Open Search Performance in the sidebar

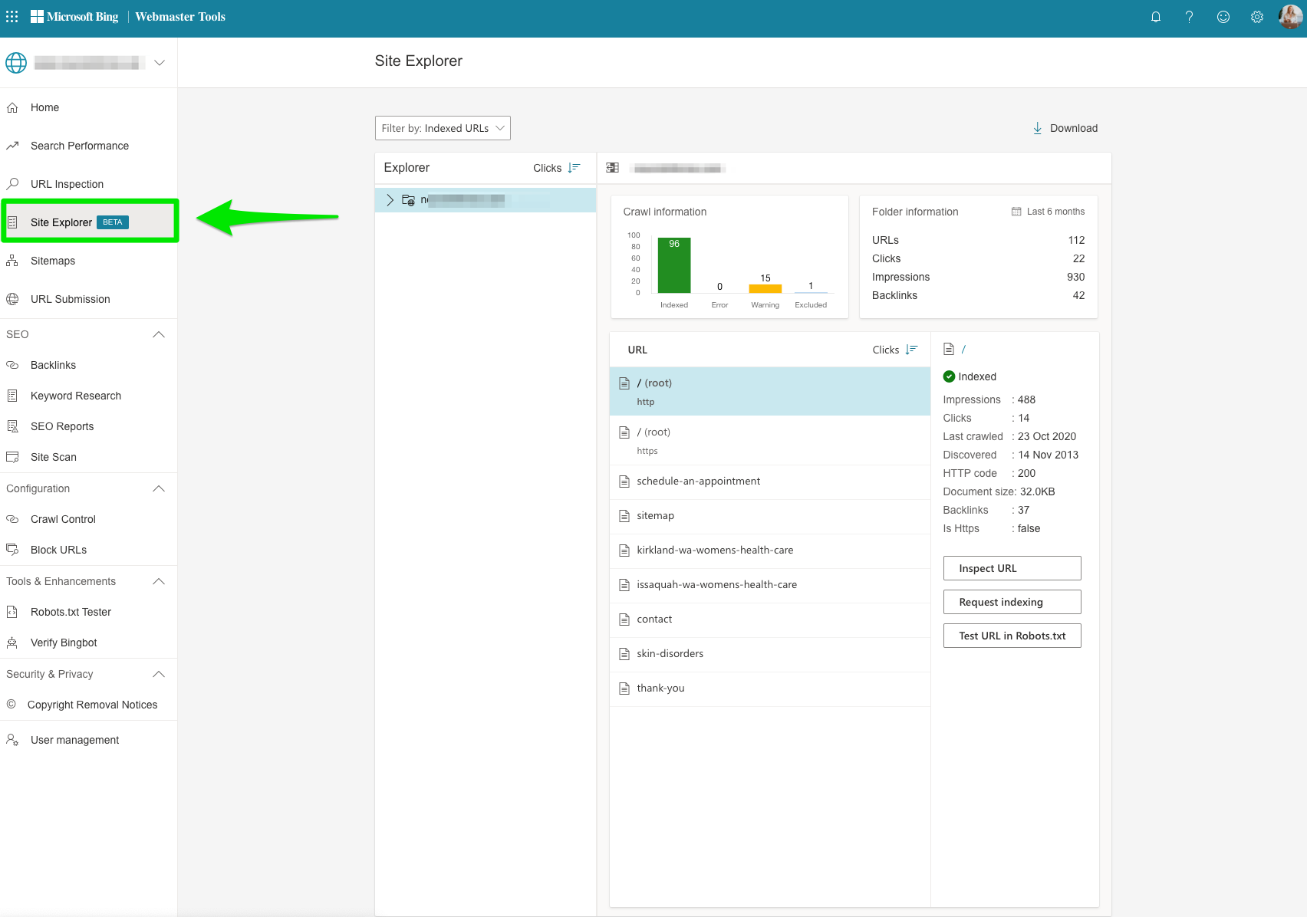tap(79, 146)
